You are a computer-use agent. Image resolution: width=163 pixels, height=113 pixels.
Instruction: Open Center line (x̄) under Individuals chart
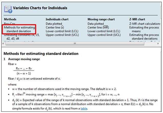(x=55, y=27)
